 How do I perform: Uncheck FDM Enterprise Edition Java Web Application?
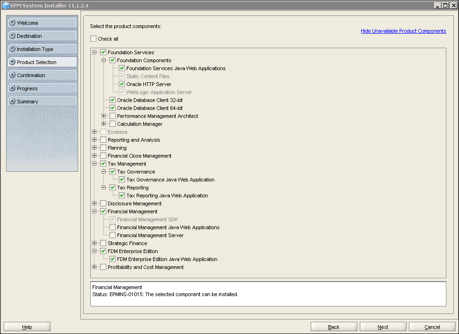tap(112, 259)
